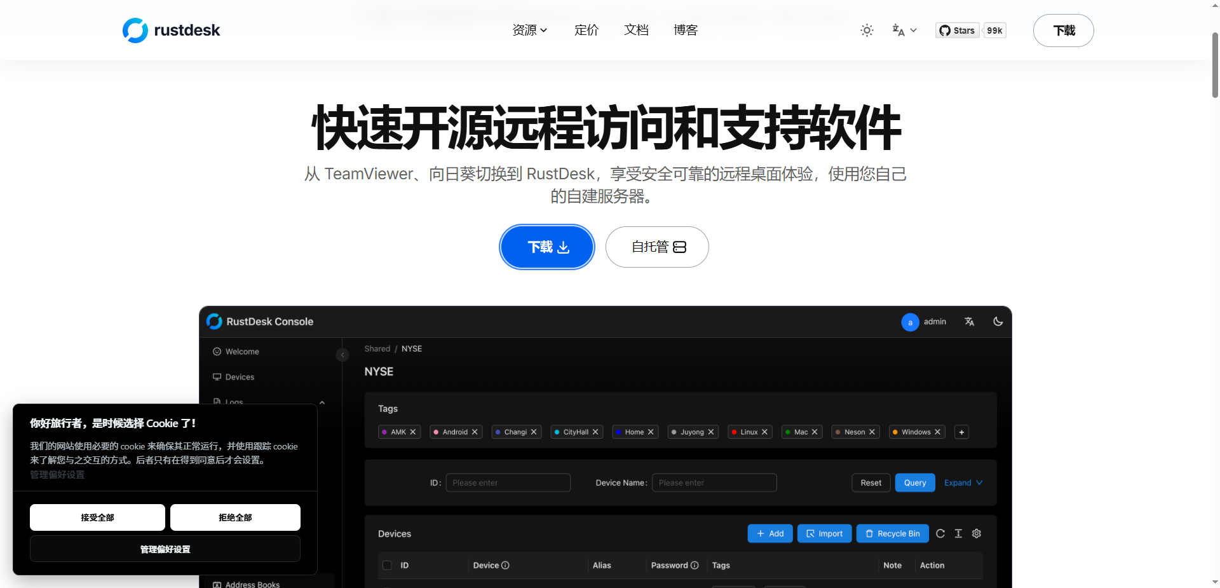Accept all cookies with 接受全部
This screenshot has height=588, width=1220.
(97, 517)
